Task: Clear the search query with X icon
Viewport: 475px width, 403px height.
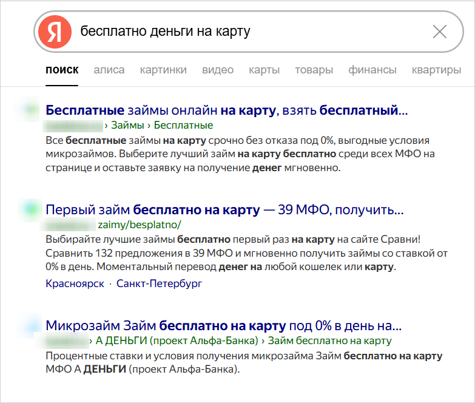Action: pos(440,32)
